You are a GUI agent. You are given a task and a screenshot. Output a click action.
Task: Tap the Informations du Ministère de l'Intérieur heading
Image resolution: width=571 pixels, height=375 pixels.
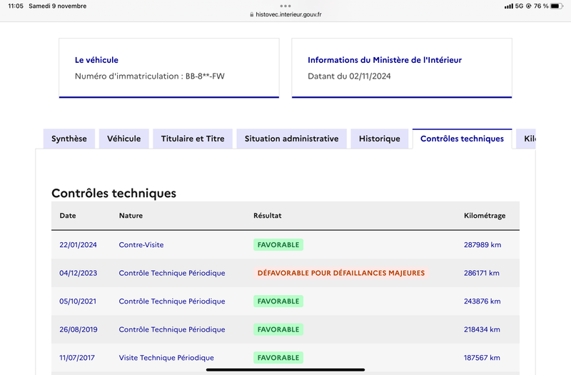pyautogui.click(x=385, y=60)
